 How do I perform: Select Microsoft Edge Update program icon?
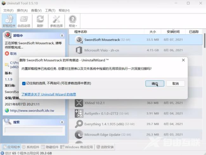point(79,134)
